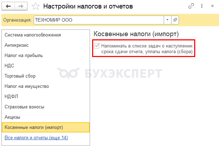Expand the Организация dropdown list
Screen dimensions: 219x147
click(168, 20)
